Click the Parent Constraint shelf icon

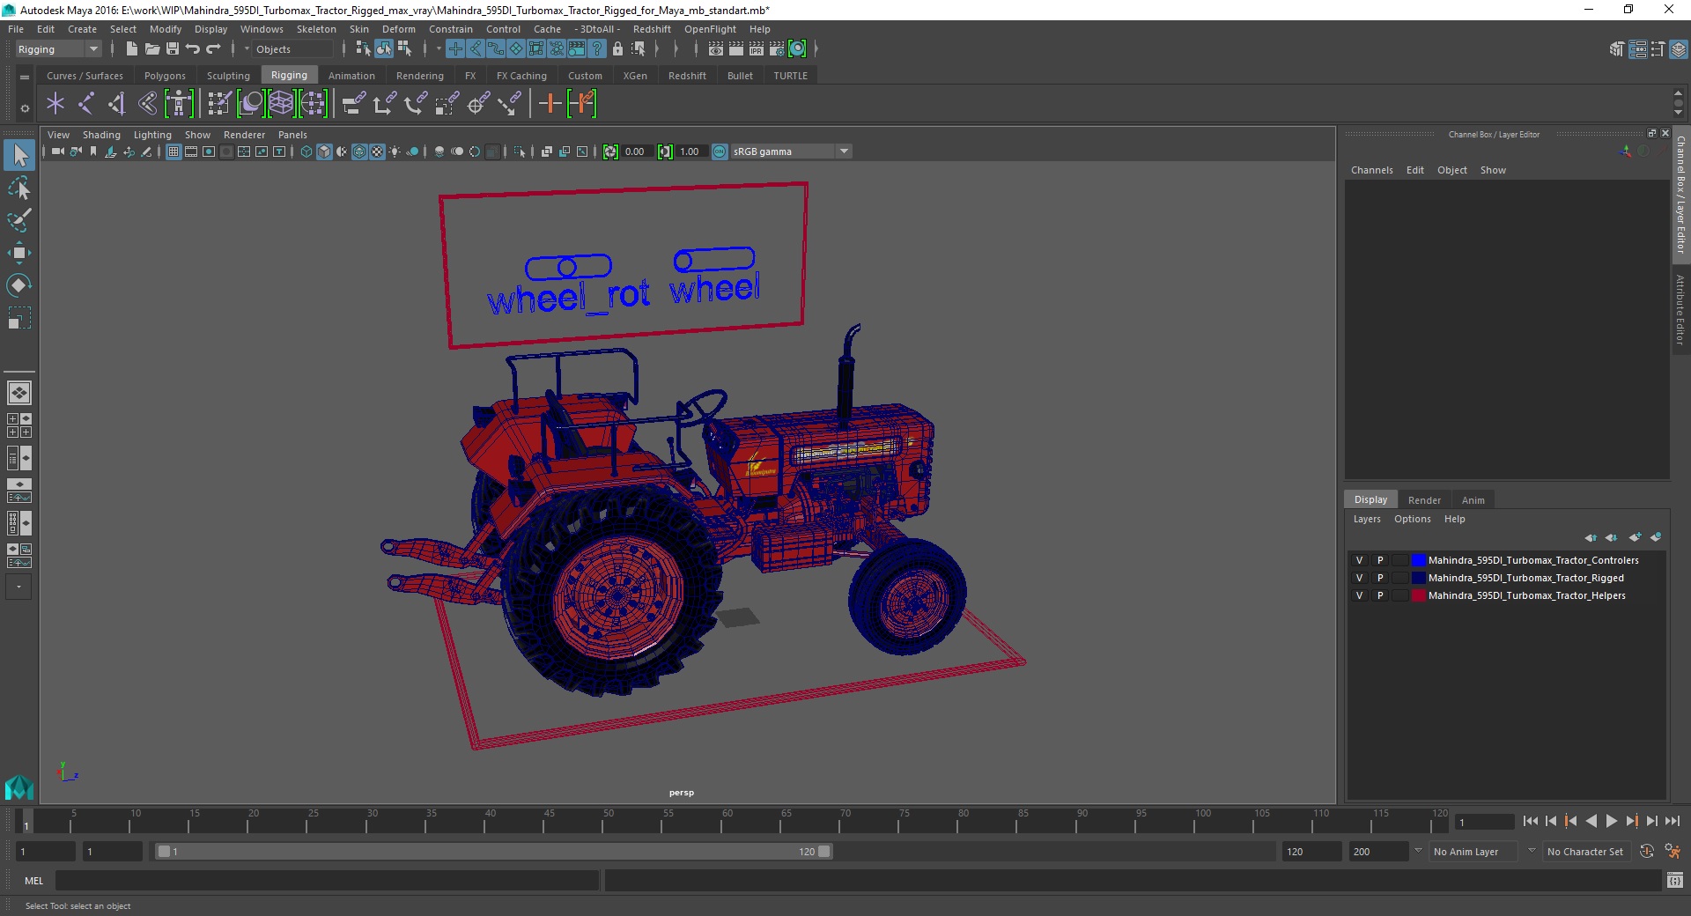coord(354,104)
